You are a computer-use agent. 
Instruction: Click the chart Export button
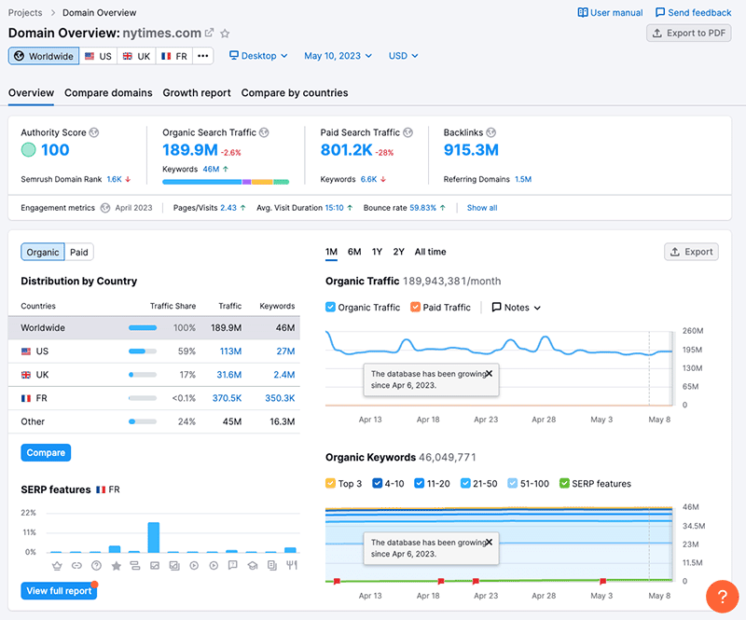(691, 252)
